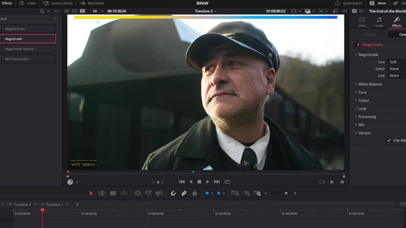This screenshot has width=406, height=228.
Task: Toggle the Position Lock padlock icon
Action: pos(195,193)
